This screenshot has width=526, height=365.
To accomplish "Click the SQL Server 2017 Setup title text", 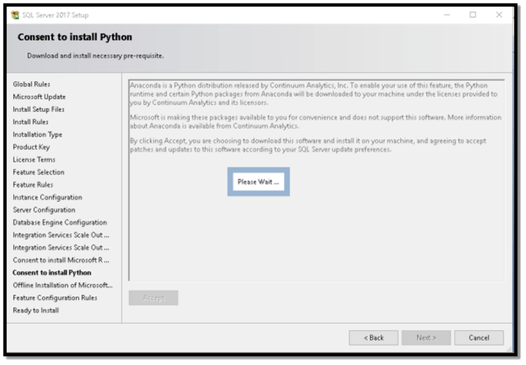I will (55, 15).
